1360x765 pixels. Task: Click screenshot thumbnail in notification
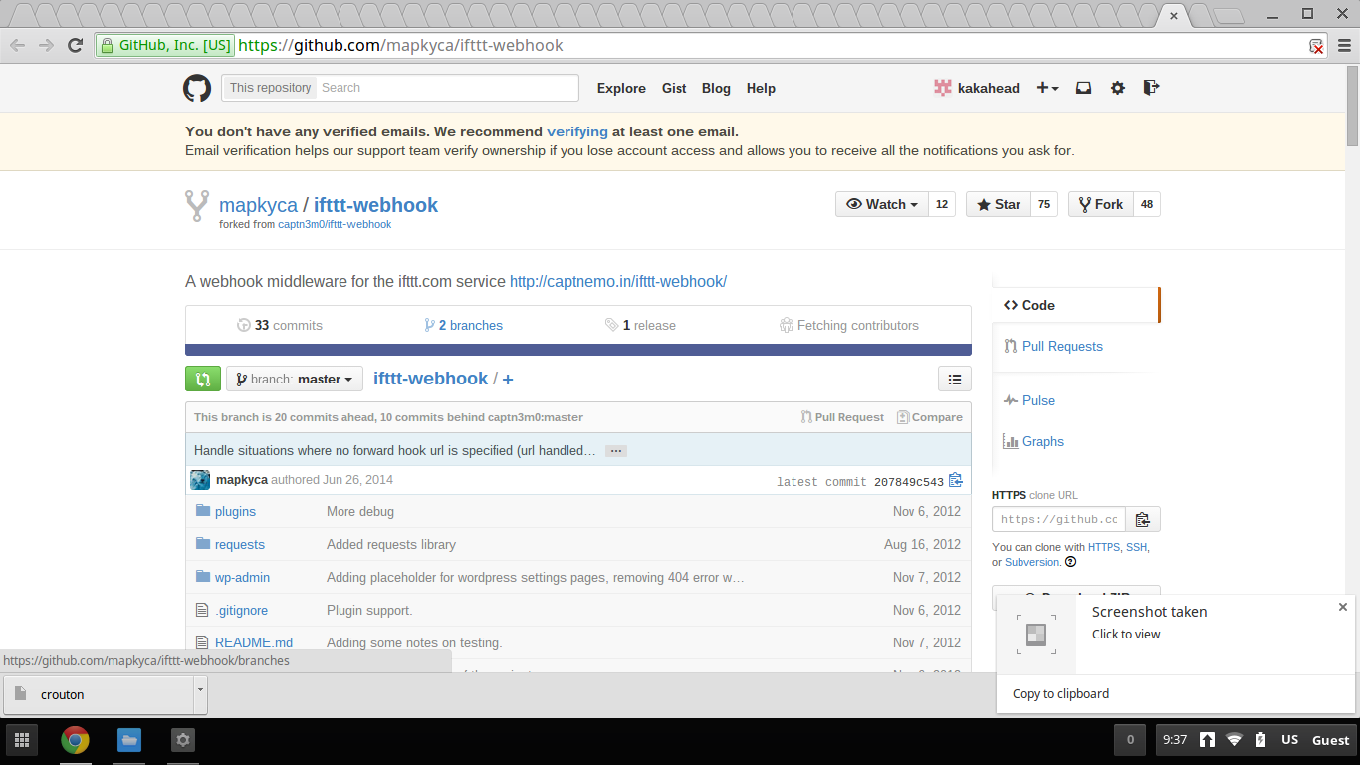click(1036, 635)
